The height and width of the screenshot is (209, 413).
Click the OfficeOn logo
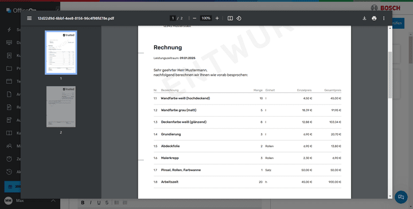click(x=21, y=10)
